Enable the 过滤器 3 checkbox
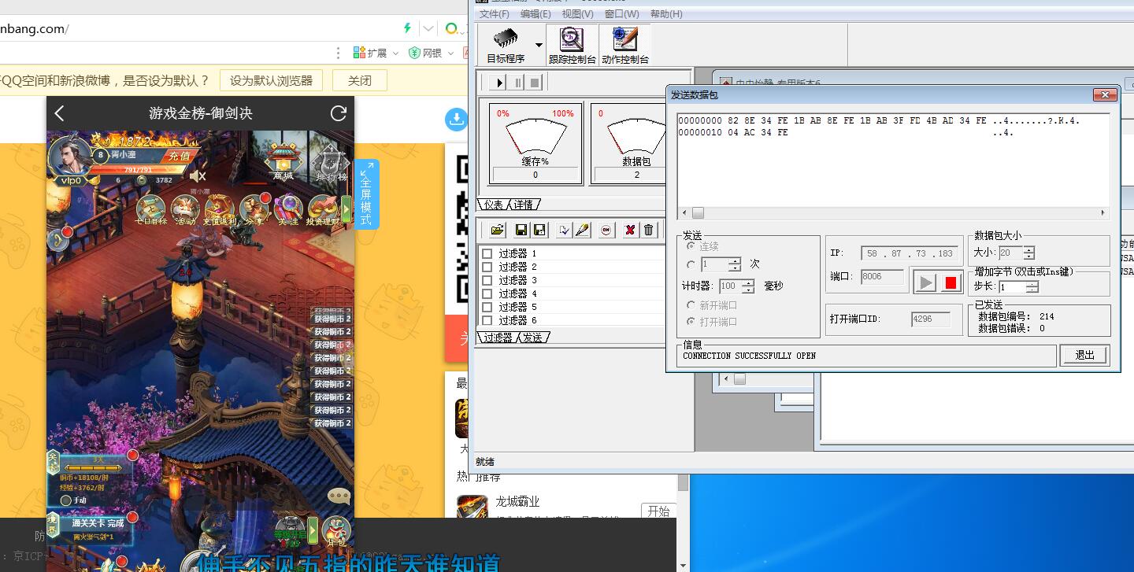Screen dimensions: 1134x572 (487, 280)
